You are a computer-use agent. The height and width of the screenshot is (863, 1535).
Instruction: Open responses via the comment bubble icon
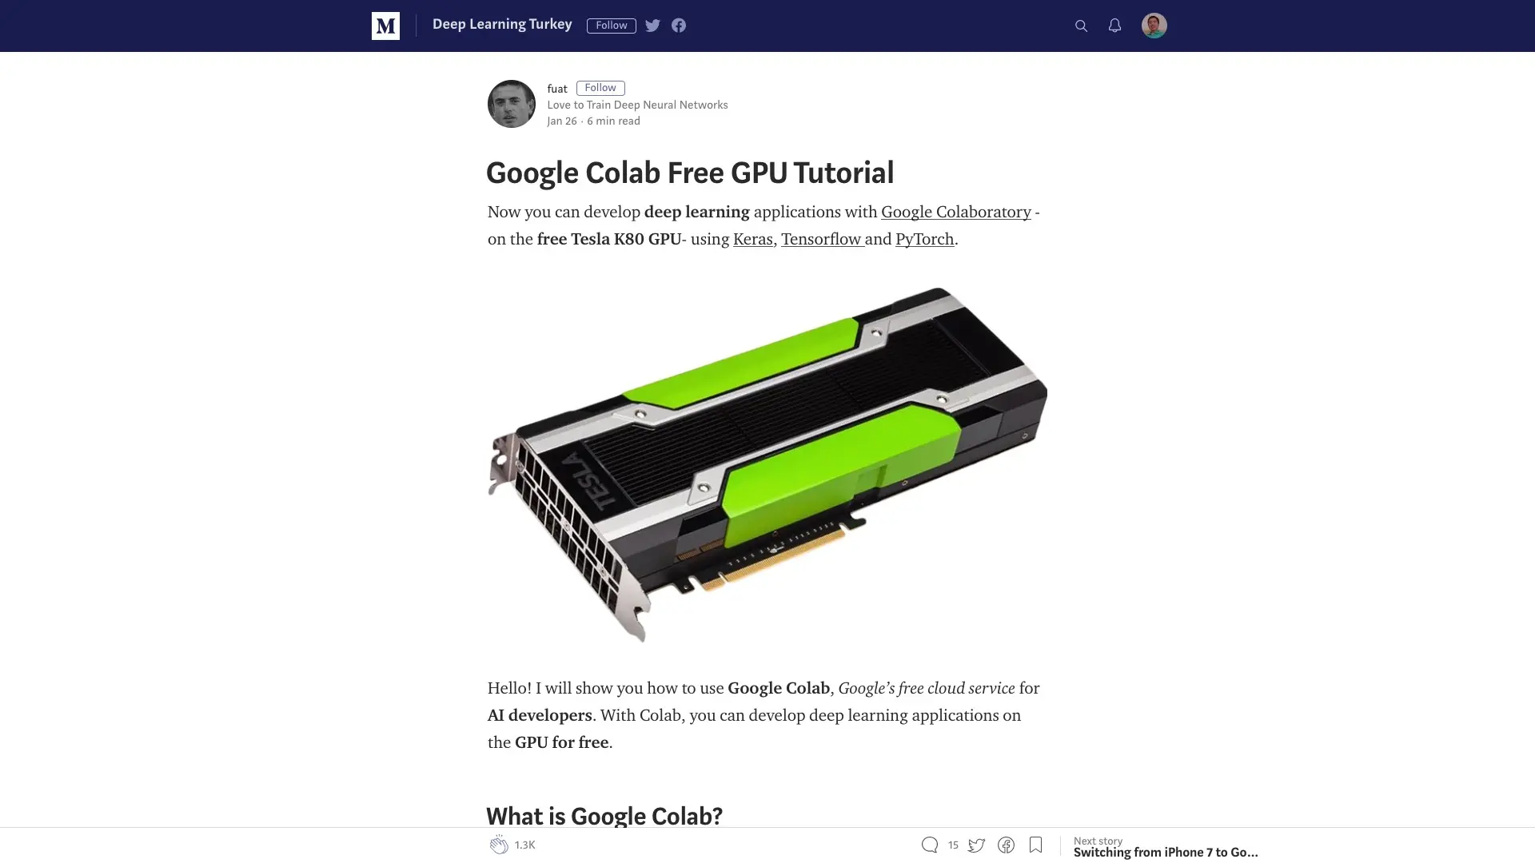(x=929, y=845)
